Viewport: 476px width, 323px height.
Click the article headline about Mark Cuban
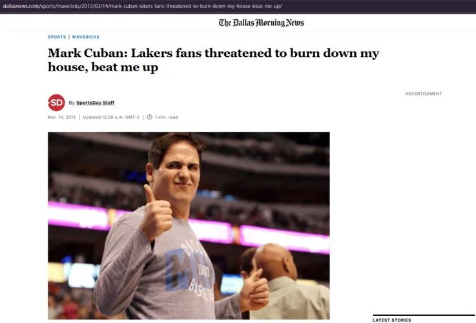point(213,60)
